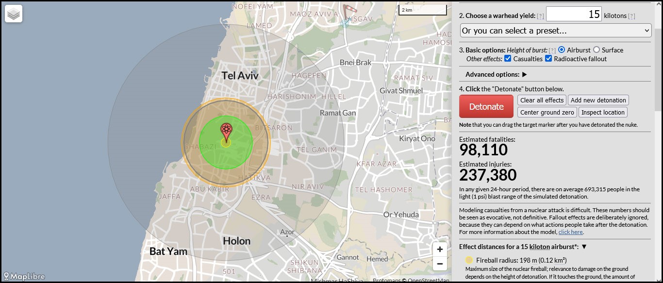The image size is (663, 283).
Task: Collapse the Effect distances section
Action: coord(584,247)
